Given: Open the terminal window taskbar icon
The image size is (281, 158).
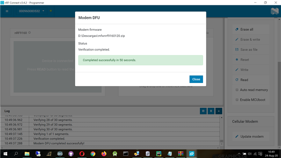Looking at the screenshot, I should 126,154.
